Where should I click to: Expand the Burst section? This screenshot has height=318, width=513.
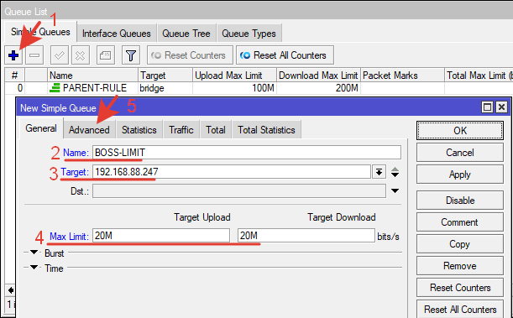[34, 253]
